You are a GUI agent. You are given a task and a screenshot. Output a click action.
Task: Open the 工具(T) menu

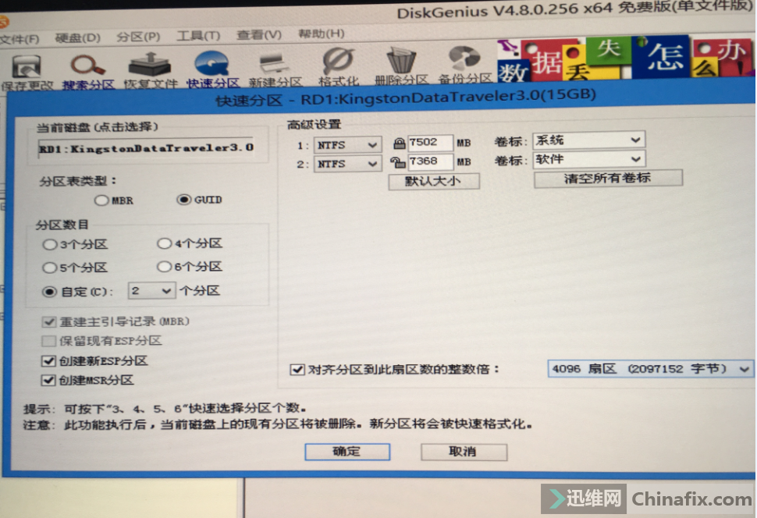pos(198,34)
